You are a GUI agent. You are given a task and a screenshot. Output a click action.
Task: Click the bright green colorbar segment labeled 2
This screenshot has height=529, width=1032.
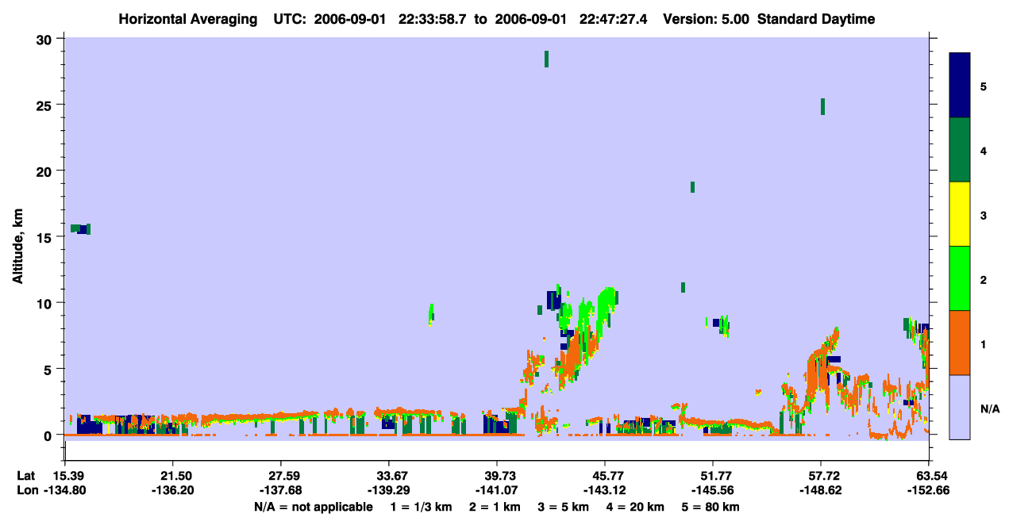(x=960, y=278)
